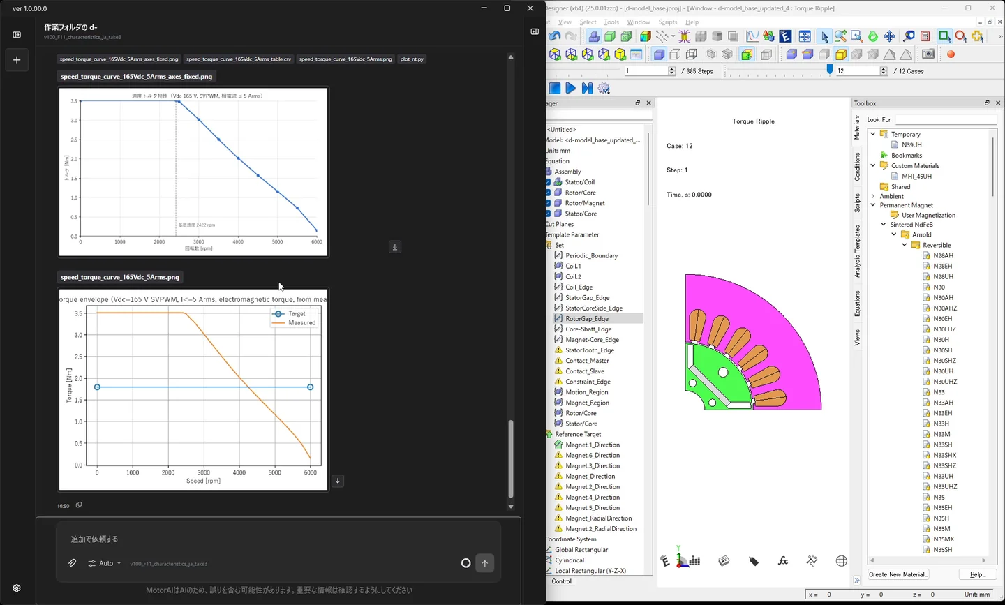The width and height of the screenshot is (1005, 605).
Task: Collapse the Reversible folder
Action: 904,245
